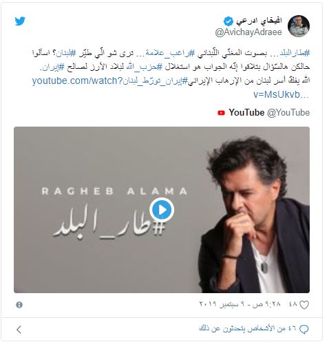Click the red YouTube icon

[x=221, y=113]
